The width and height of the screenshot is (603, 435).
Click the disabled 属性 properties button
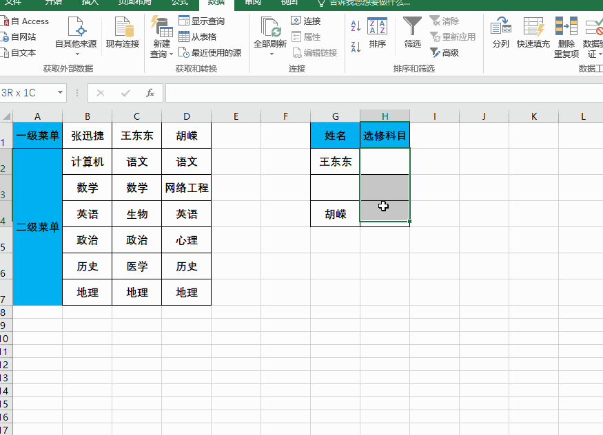[306, 37]
